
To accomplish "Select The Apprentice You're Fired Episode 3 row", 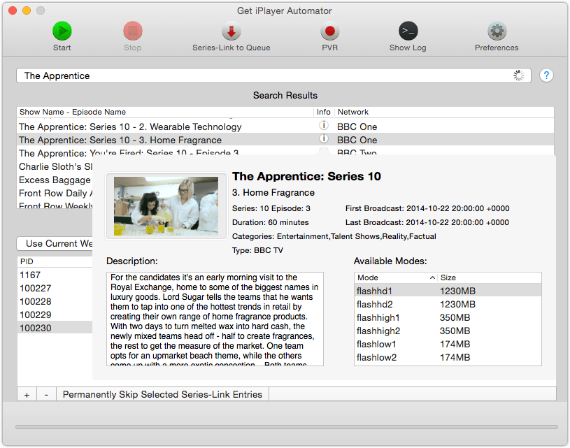I will click(x=285, y=152).
